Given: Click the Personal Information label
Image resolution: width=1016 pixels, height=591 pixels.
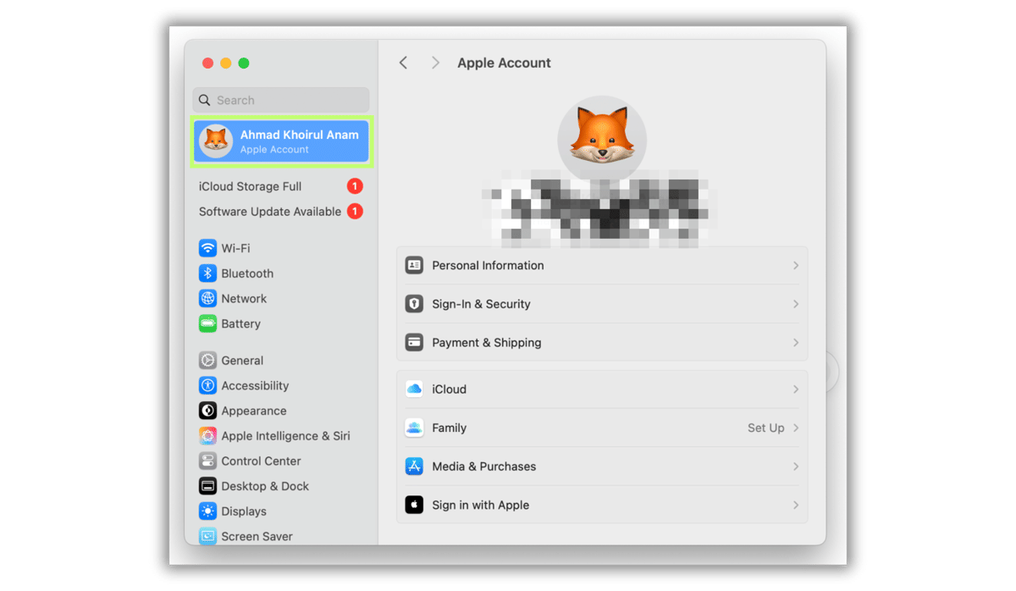Looking at the screenshot, I should (x=488, y=265).
